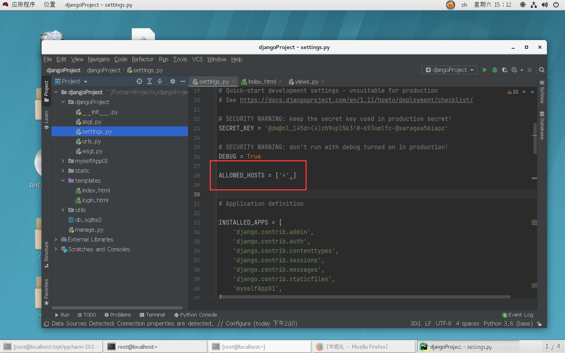The width and height of the screenshot is (565, 353).
Task: Run the djangoProject configuration
Action: point(485,70)
